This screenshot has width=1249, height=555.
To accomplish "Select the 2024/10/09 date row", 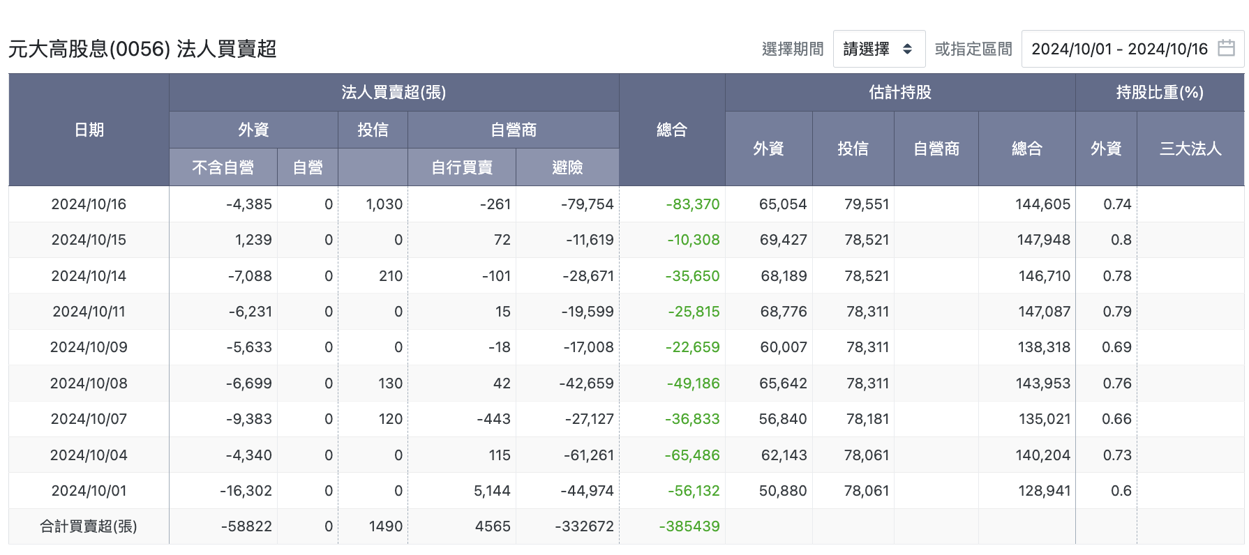I will pyautogui.click(x=626, y=347).
